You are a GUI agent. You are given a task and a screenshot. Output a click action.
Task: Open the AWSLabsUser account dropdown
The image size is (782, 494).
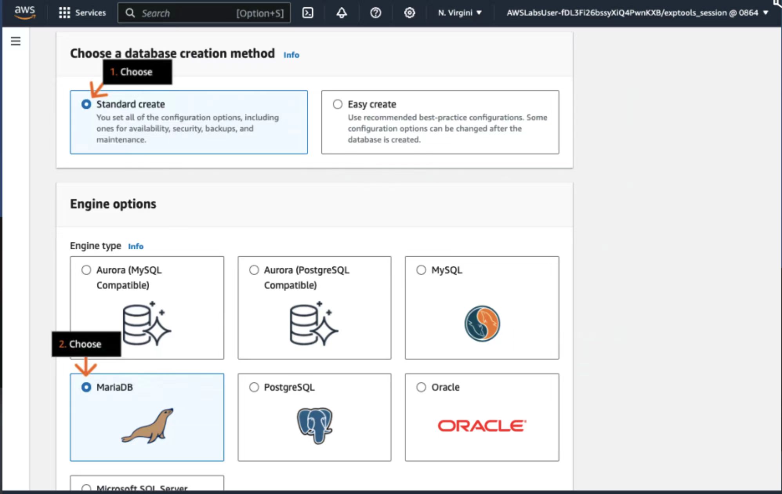(x=637, y=13)
